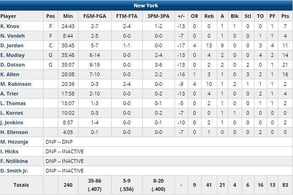Click H. Ellenson player link
The image size is (293, 195).
coord(13,132)
